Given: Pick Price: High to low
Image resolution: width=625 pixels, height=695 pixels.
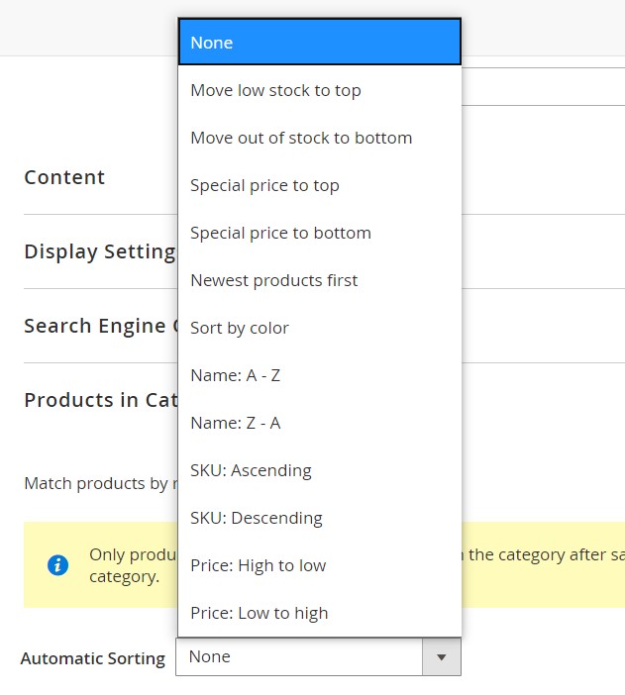Looking at the screenshot, I should tap(319, 565).
